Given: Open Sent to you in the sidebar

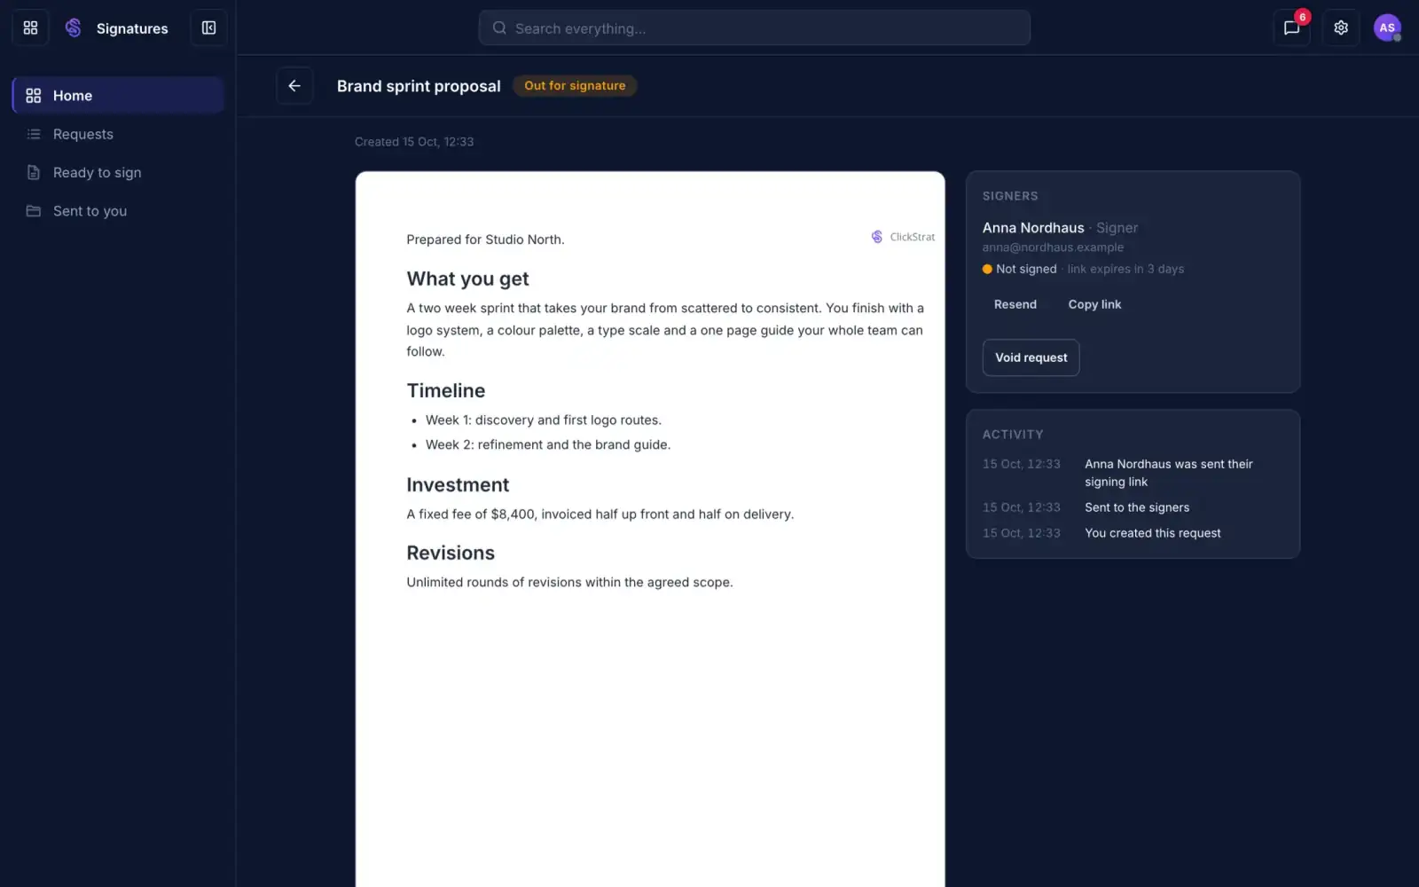Looking at the screenshot, I should pos(118,211).
